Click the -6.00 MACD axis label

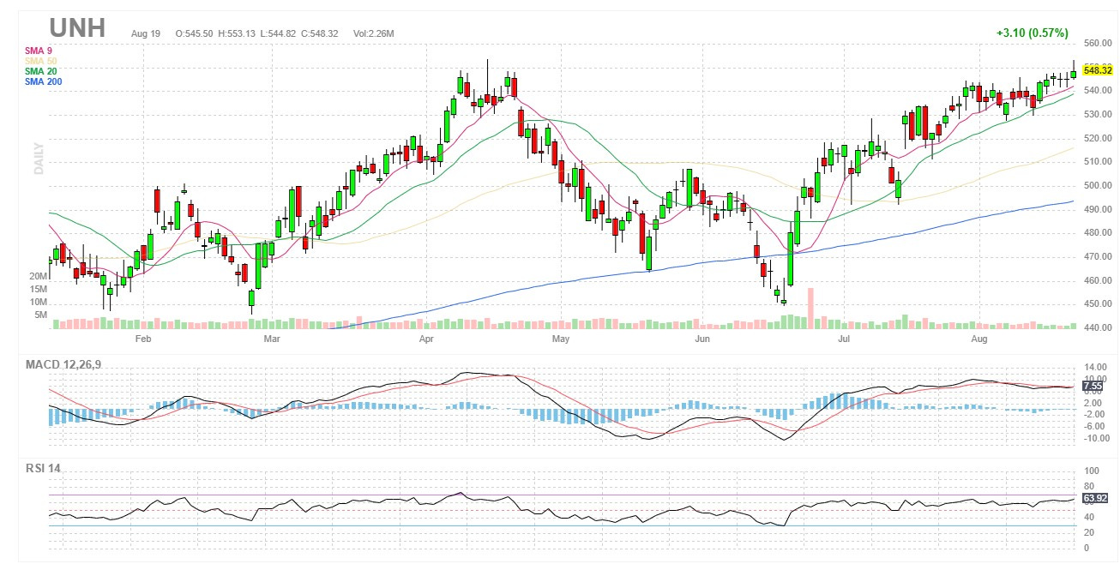click(x=1095, y=426)
